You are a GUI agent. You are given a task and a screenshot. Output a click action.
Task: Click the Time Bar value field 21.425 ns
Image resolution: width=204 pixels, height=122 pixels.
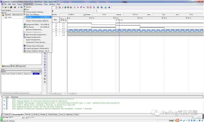tap(71, 15)
